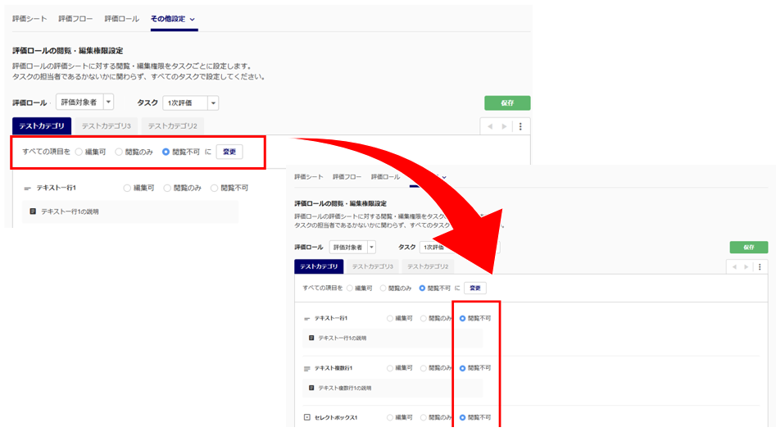The height and width of the screenshot is (432, 776).
Task: Select 編集可 for すべての項目を in upper screenshot
Action: point(79,152)
